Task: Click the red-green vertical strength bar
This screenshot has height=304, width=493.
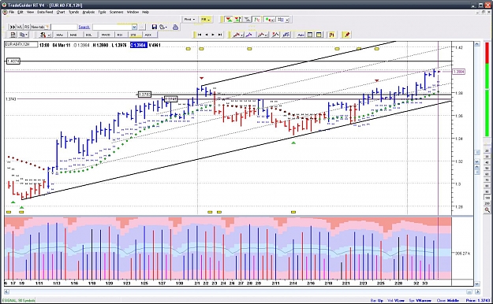Action: [x=487, y=90]
